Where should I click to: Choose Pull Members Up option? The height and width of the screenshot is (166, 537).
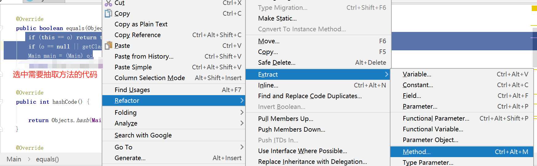tap(285, 119)
